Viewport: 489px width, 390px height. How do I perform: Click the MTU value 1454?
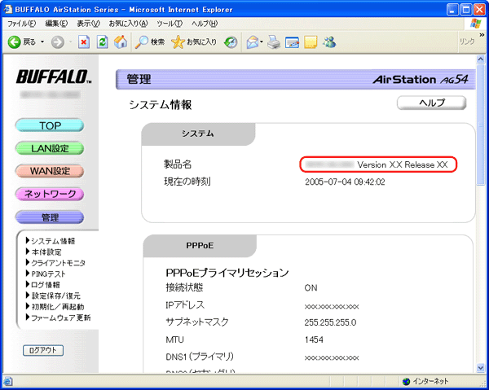tap(314, 340)
